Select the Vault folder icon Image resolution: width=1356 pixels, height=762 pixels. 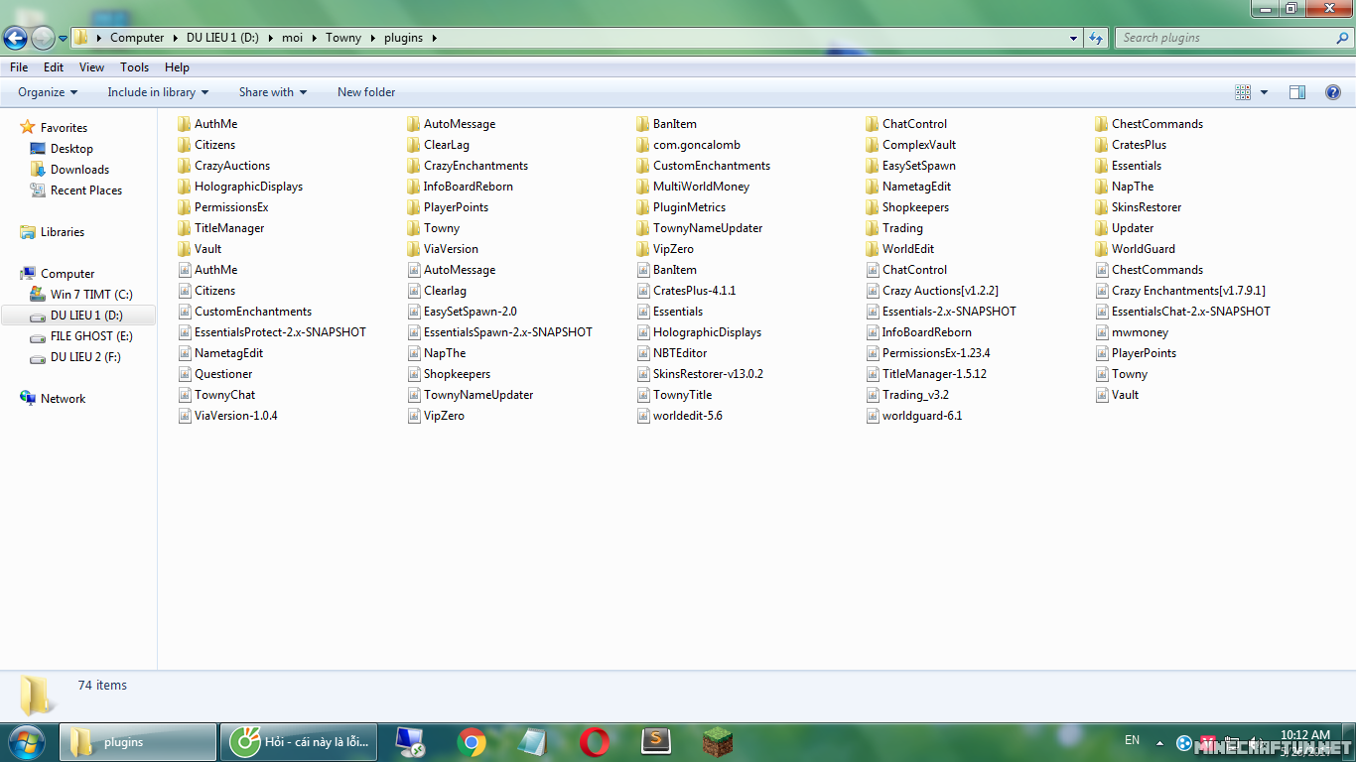pyautogui.click(x=184, y=249)
